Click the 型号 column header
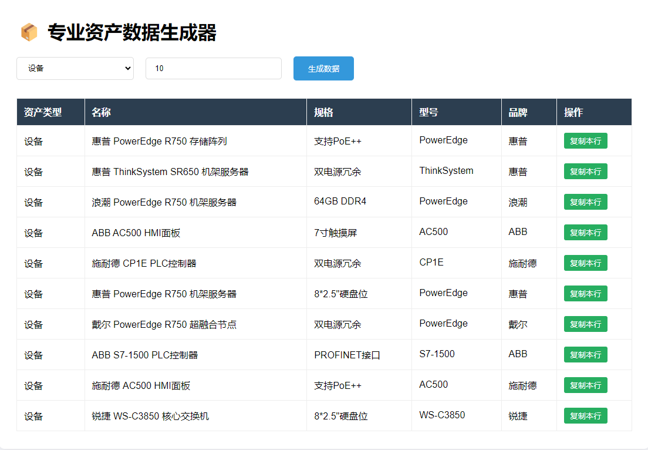 point(457,112)
